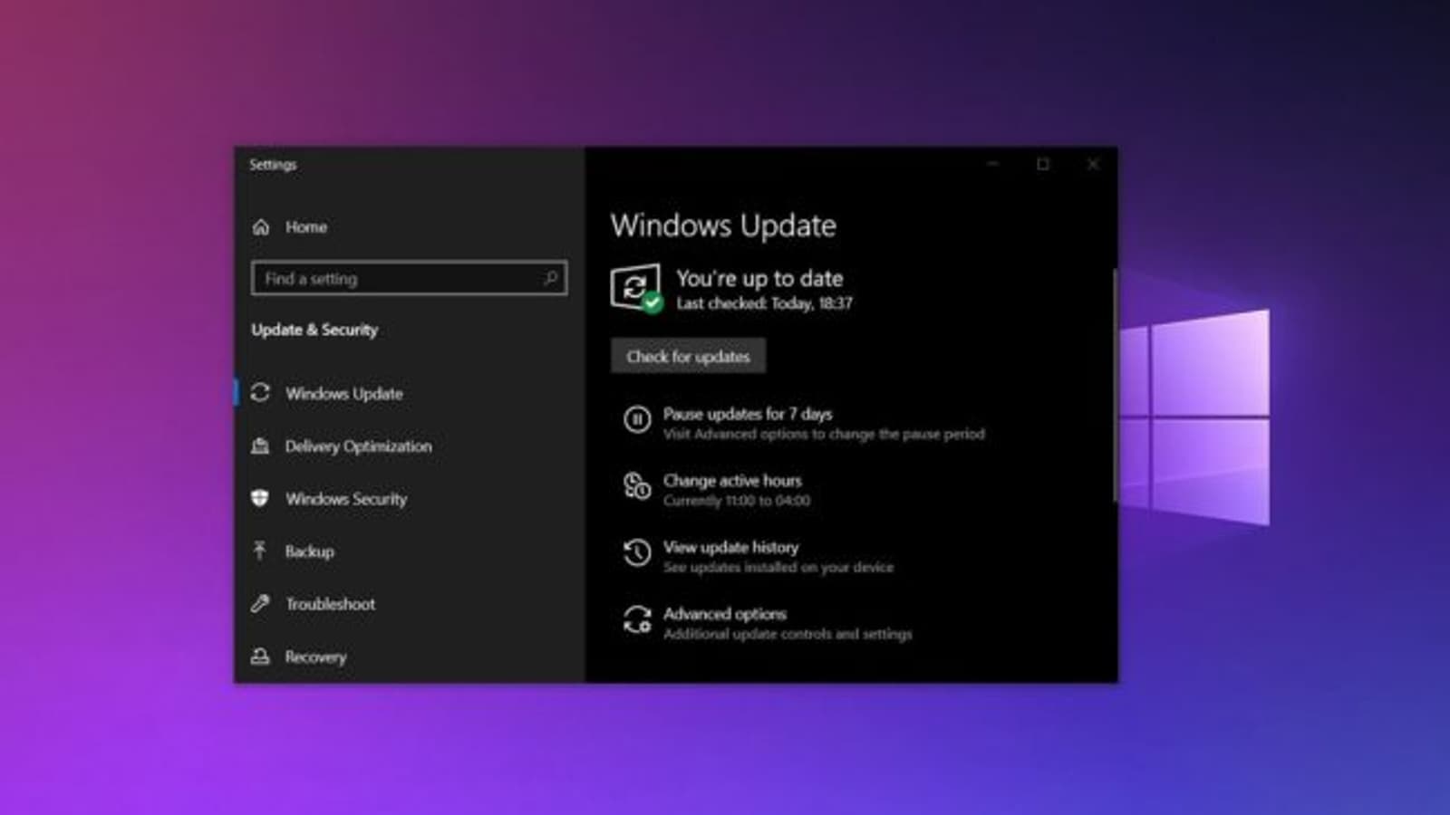This screenshot has height=815, width=1450.
Task: Click the up-to-date status icon
Action: point(635,289)
